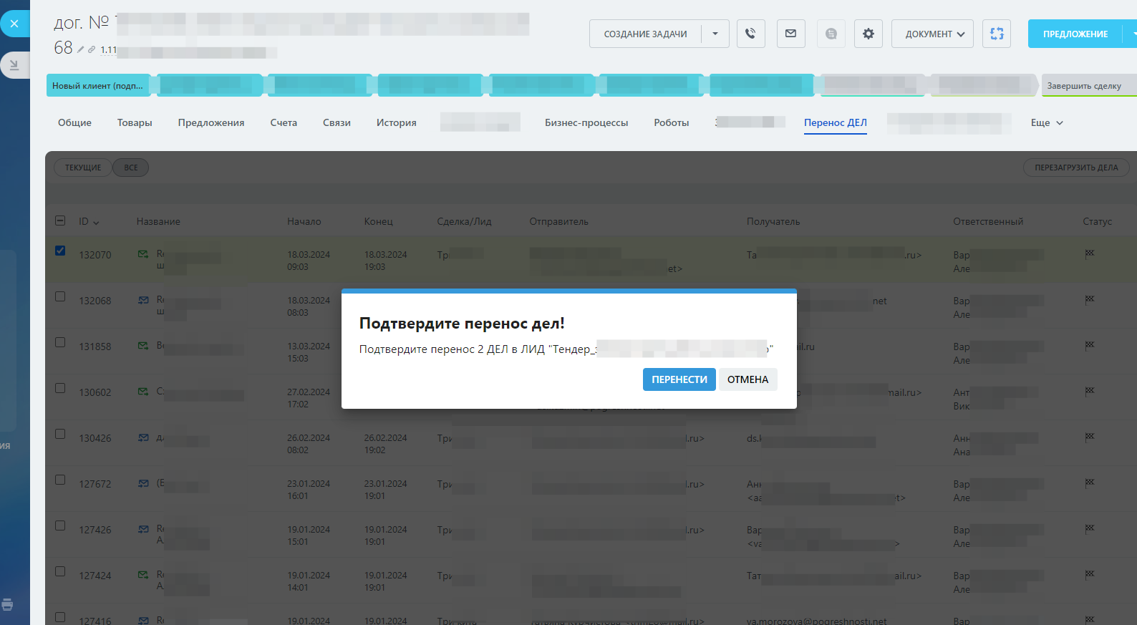
Task: Close the deal panel with the X button
Action: 14,24
